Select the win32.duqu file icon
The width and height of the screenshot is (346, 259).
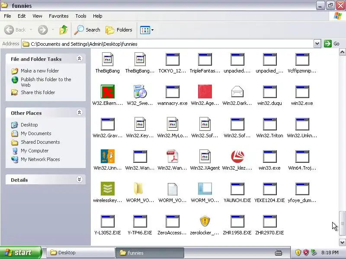(x=269, y=92)
